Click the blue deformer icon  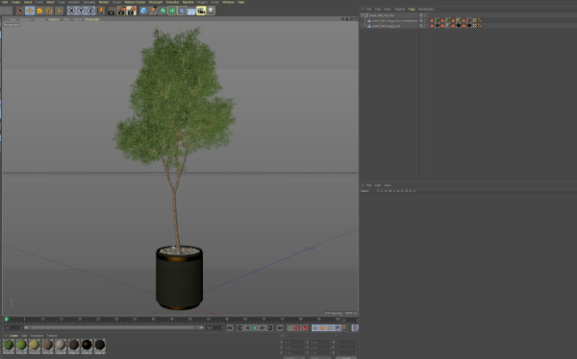tap(182, 11)
